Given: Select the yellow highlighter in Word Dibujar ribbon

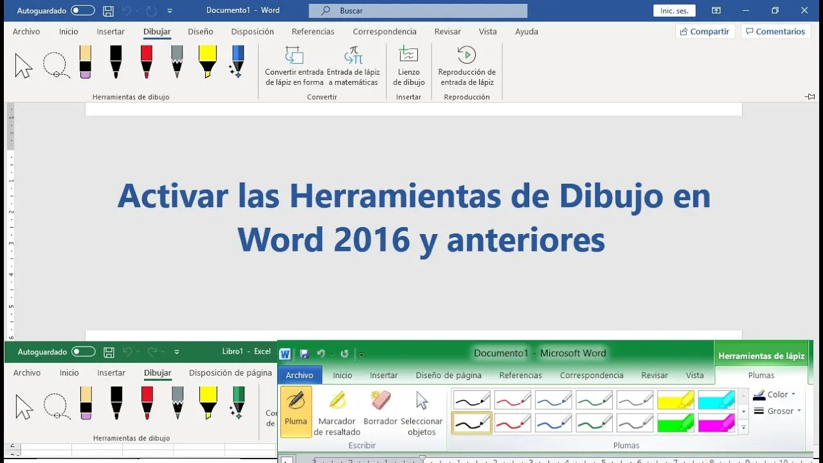Looking at the screenshot, I should 208,62.
